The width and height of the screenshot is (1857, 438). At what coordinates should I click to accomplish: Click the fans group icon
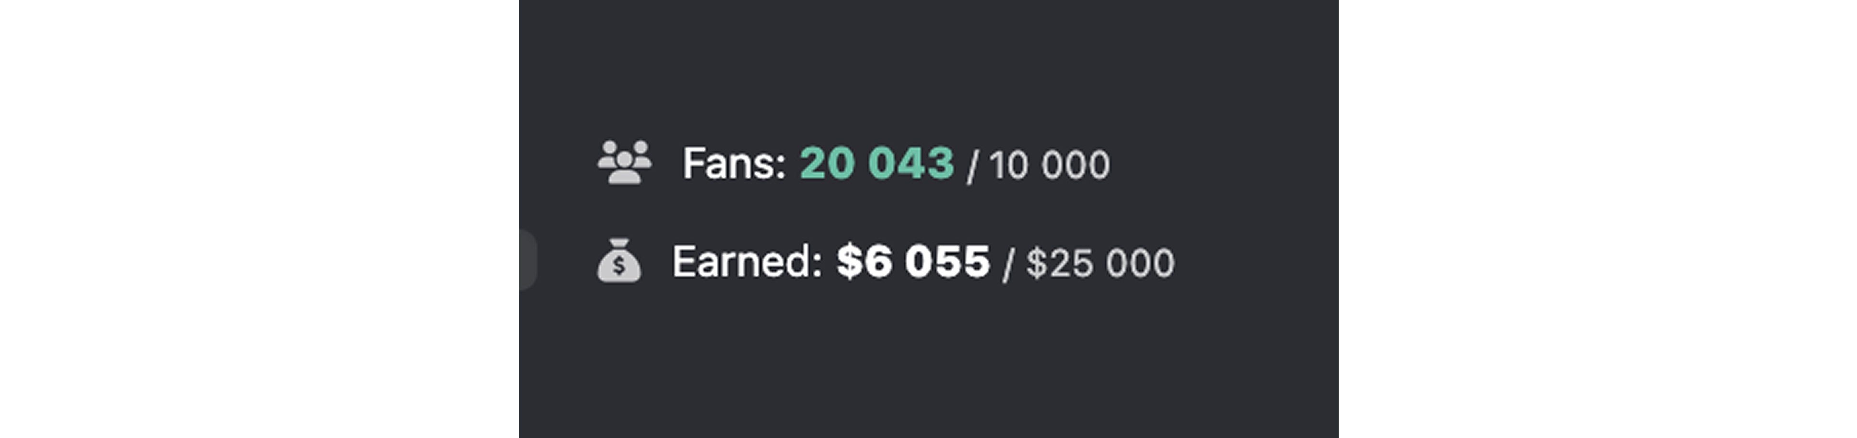click(x=624, y=163)
